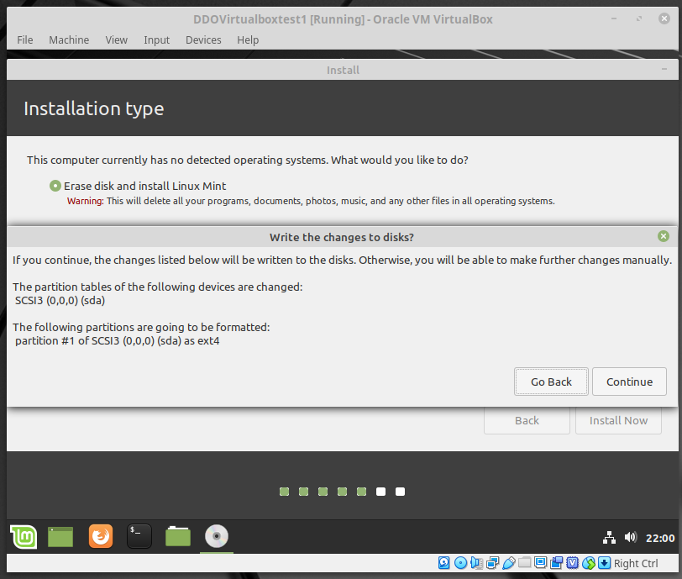The width and height of the screenshot is (682, 579).
Task: Open the network tray icon
Action: (609, 538)
